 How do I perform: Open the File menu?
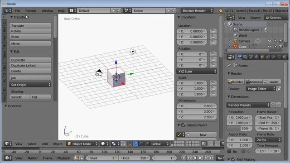click(18, 10)
